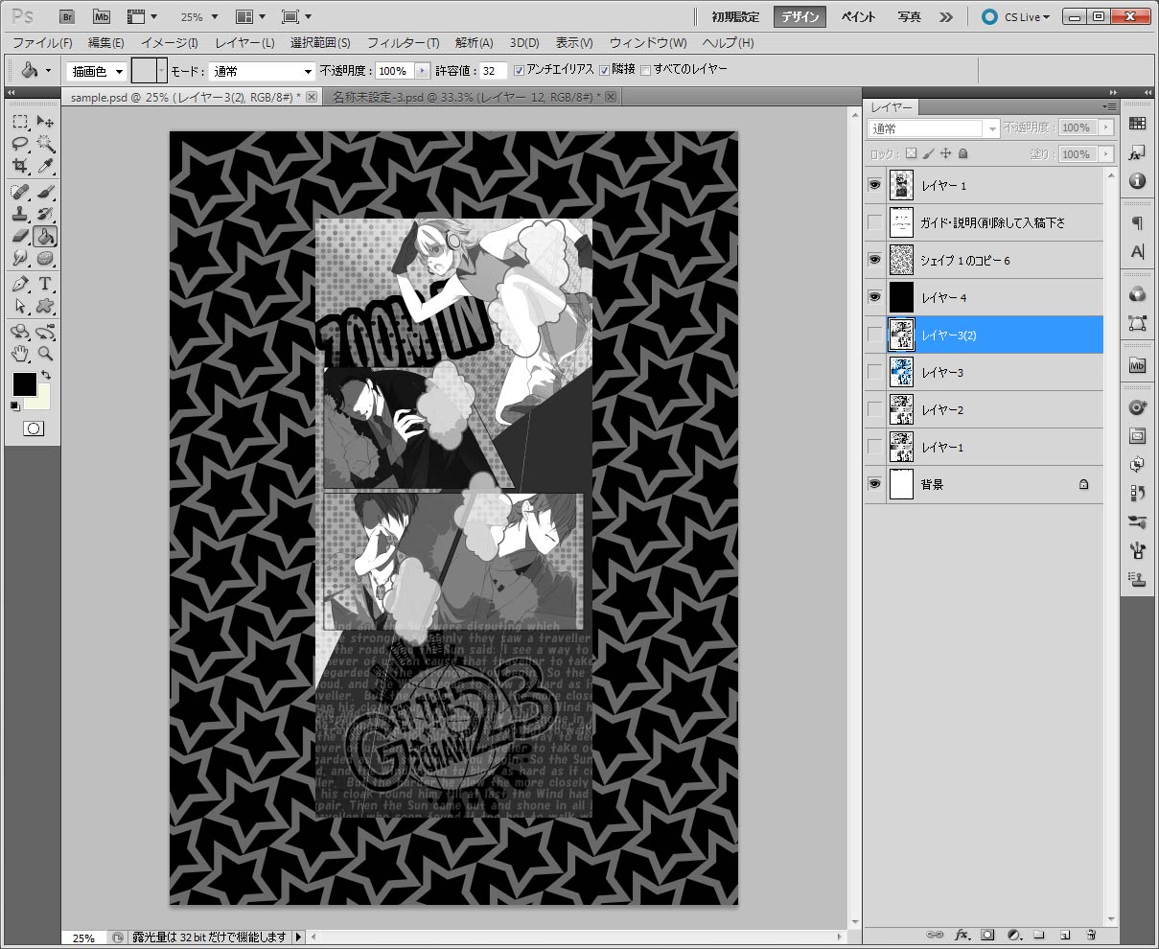1159x949 pixels.
Task: Select the Smudge tool
Action: pos(20,258)
